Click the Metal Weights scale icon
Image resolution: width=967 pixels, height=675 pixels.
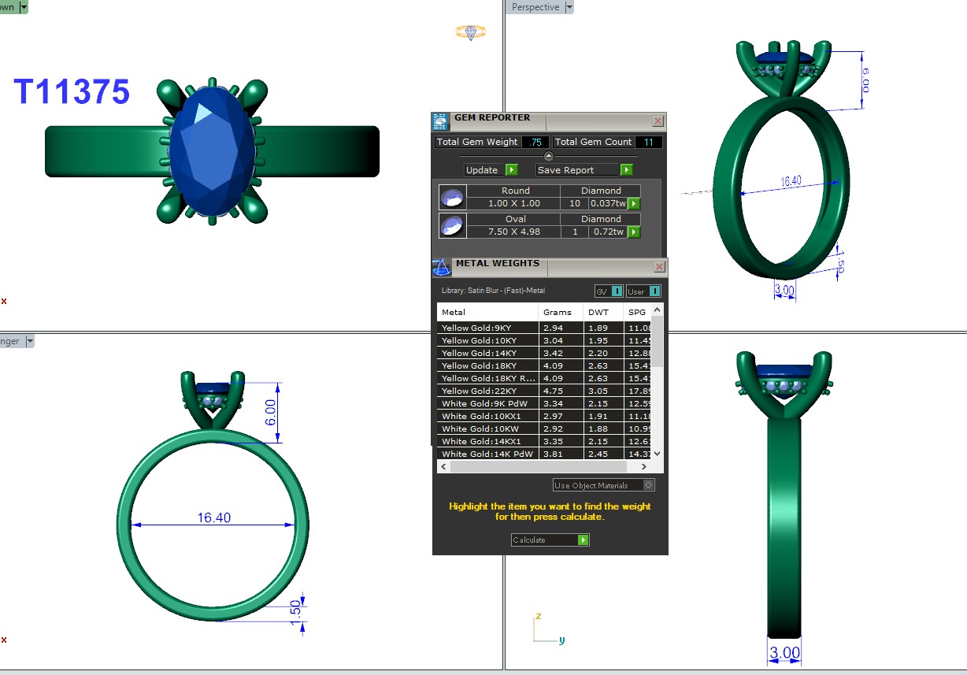pyautogui.click(x=442, y=267)
